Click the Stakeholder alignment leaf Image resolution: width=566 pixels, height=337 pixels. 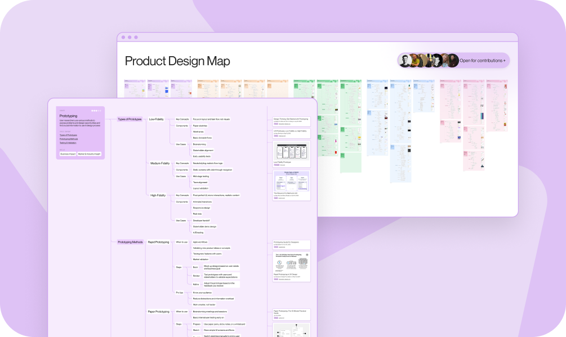click(x=203, y=150)
